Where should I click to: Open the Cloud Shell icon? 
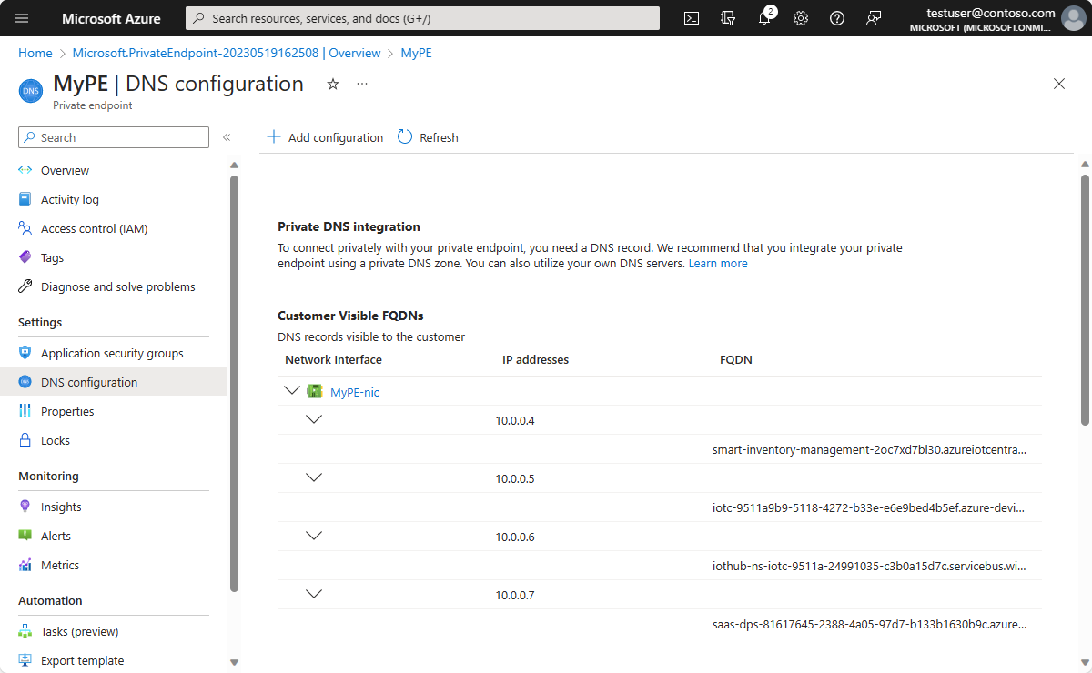[x=692, y=17]
